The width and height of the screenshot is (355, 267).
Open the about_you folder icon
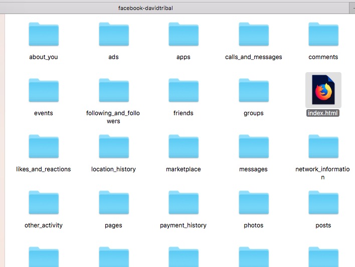pyautogui.click(x=44, y=34)
